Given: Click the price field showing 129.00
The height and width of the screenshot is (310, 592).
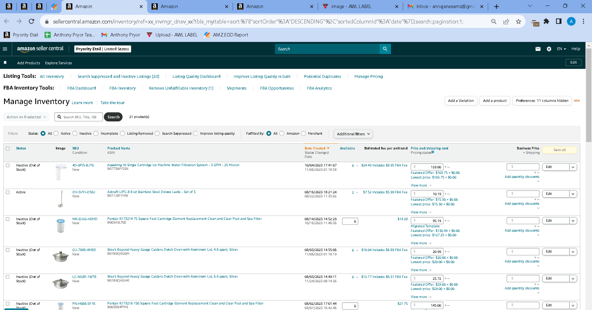Looking at the screenshot, I should tap(427, 167).
